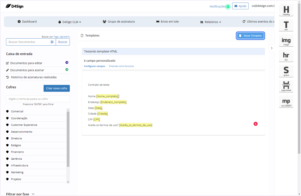Click the shield icon beside Diretoria
This screenshot has height=196, width=301.
point(8,138)
